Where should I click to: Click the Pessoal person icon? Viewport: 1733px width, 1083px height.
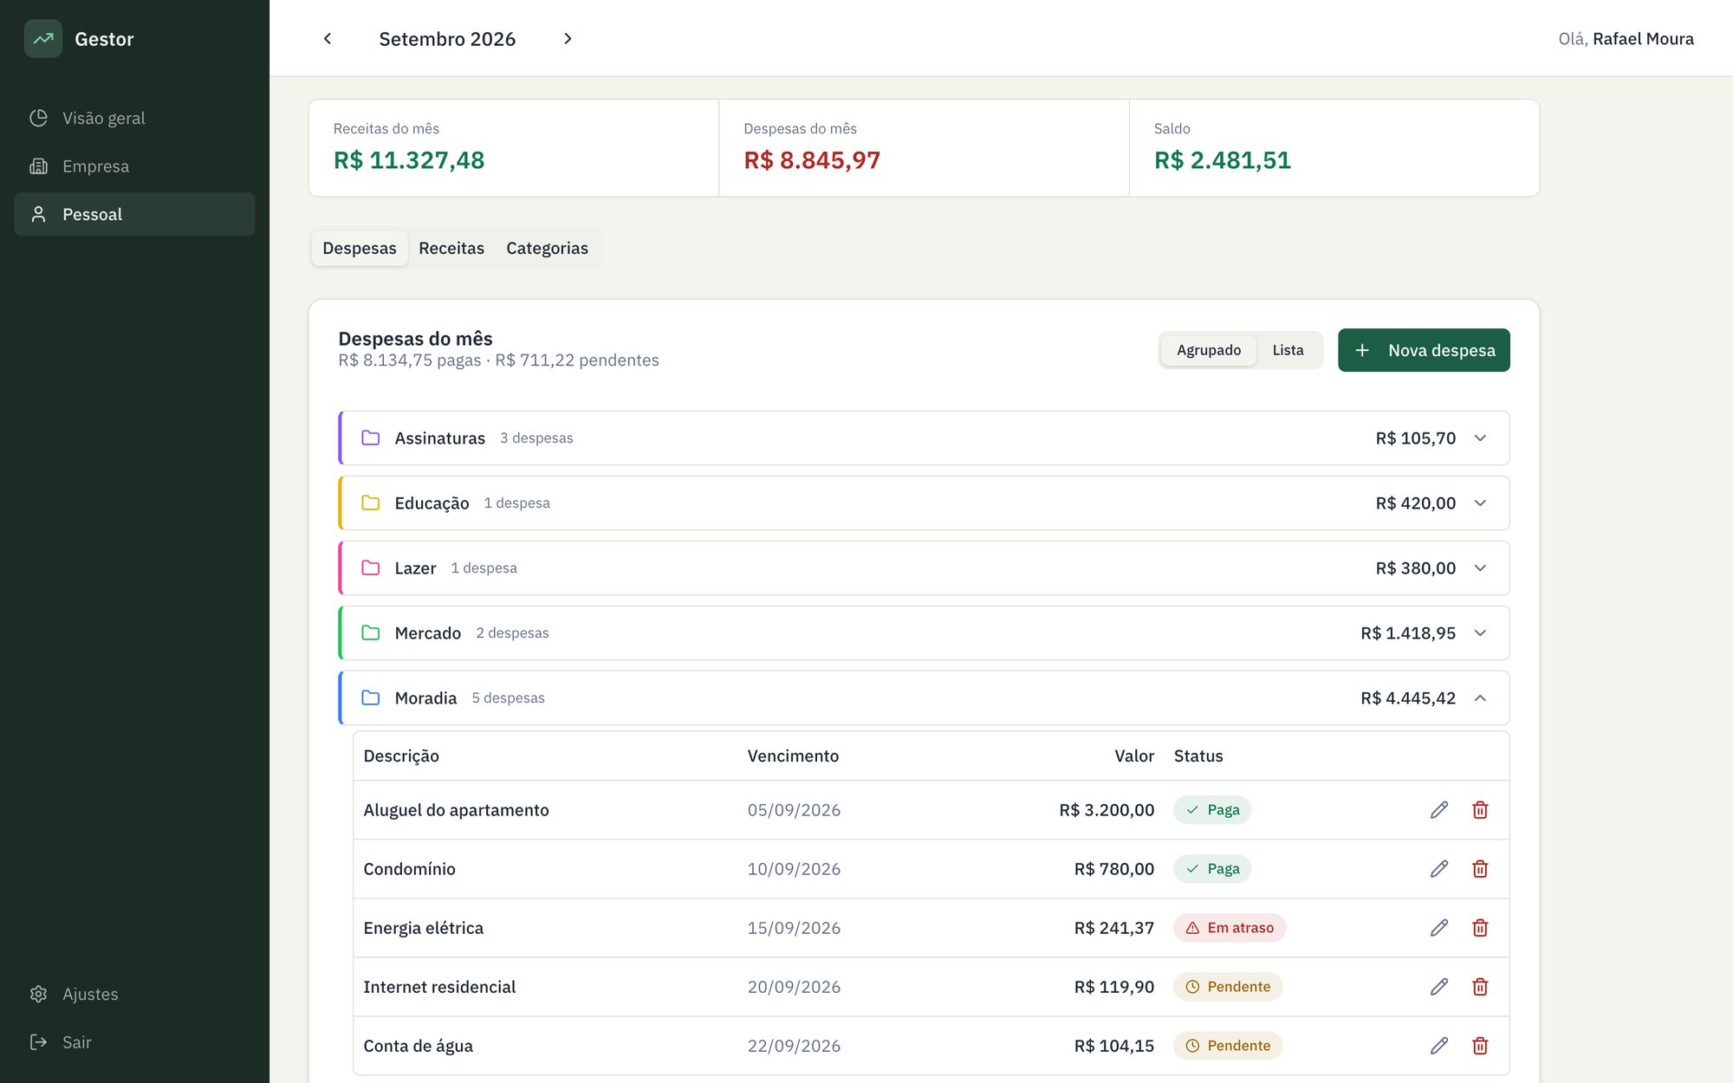tap(38, 214)
